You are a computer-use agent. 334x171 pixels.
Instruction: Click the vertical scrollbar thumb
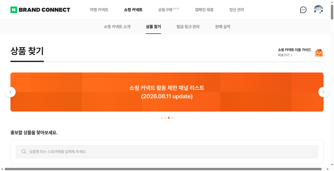[332, 12]
